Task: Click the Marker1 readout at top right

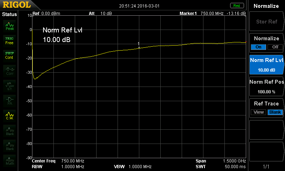Action: point(213,14)
